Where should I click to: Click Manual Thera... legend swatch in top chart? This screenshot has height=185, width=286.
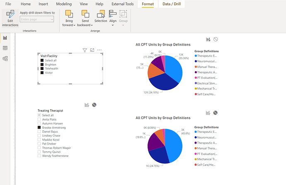coord(196,67)
